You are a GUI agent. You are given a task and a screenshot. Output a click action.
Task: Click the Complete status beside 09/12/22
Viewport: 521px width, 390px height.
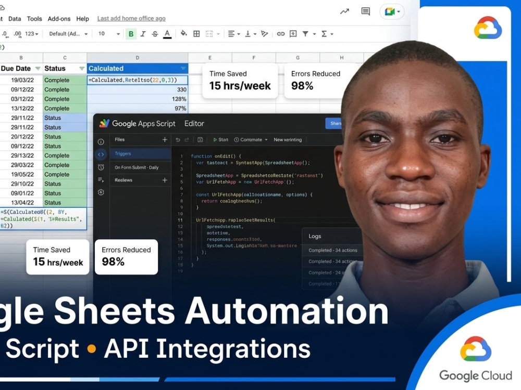click(65, 89)
